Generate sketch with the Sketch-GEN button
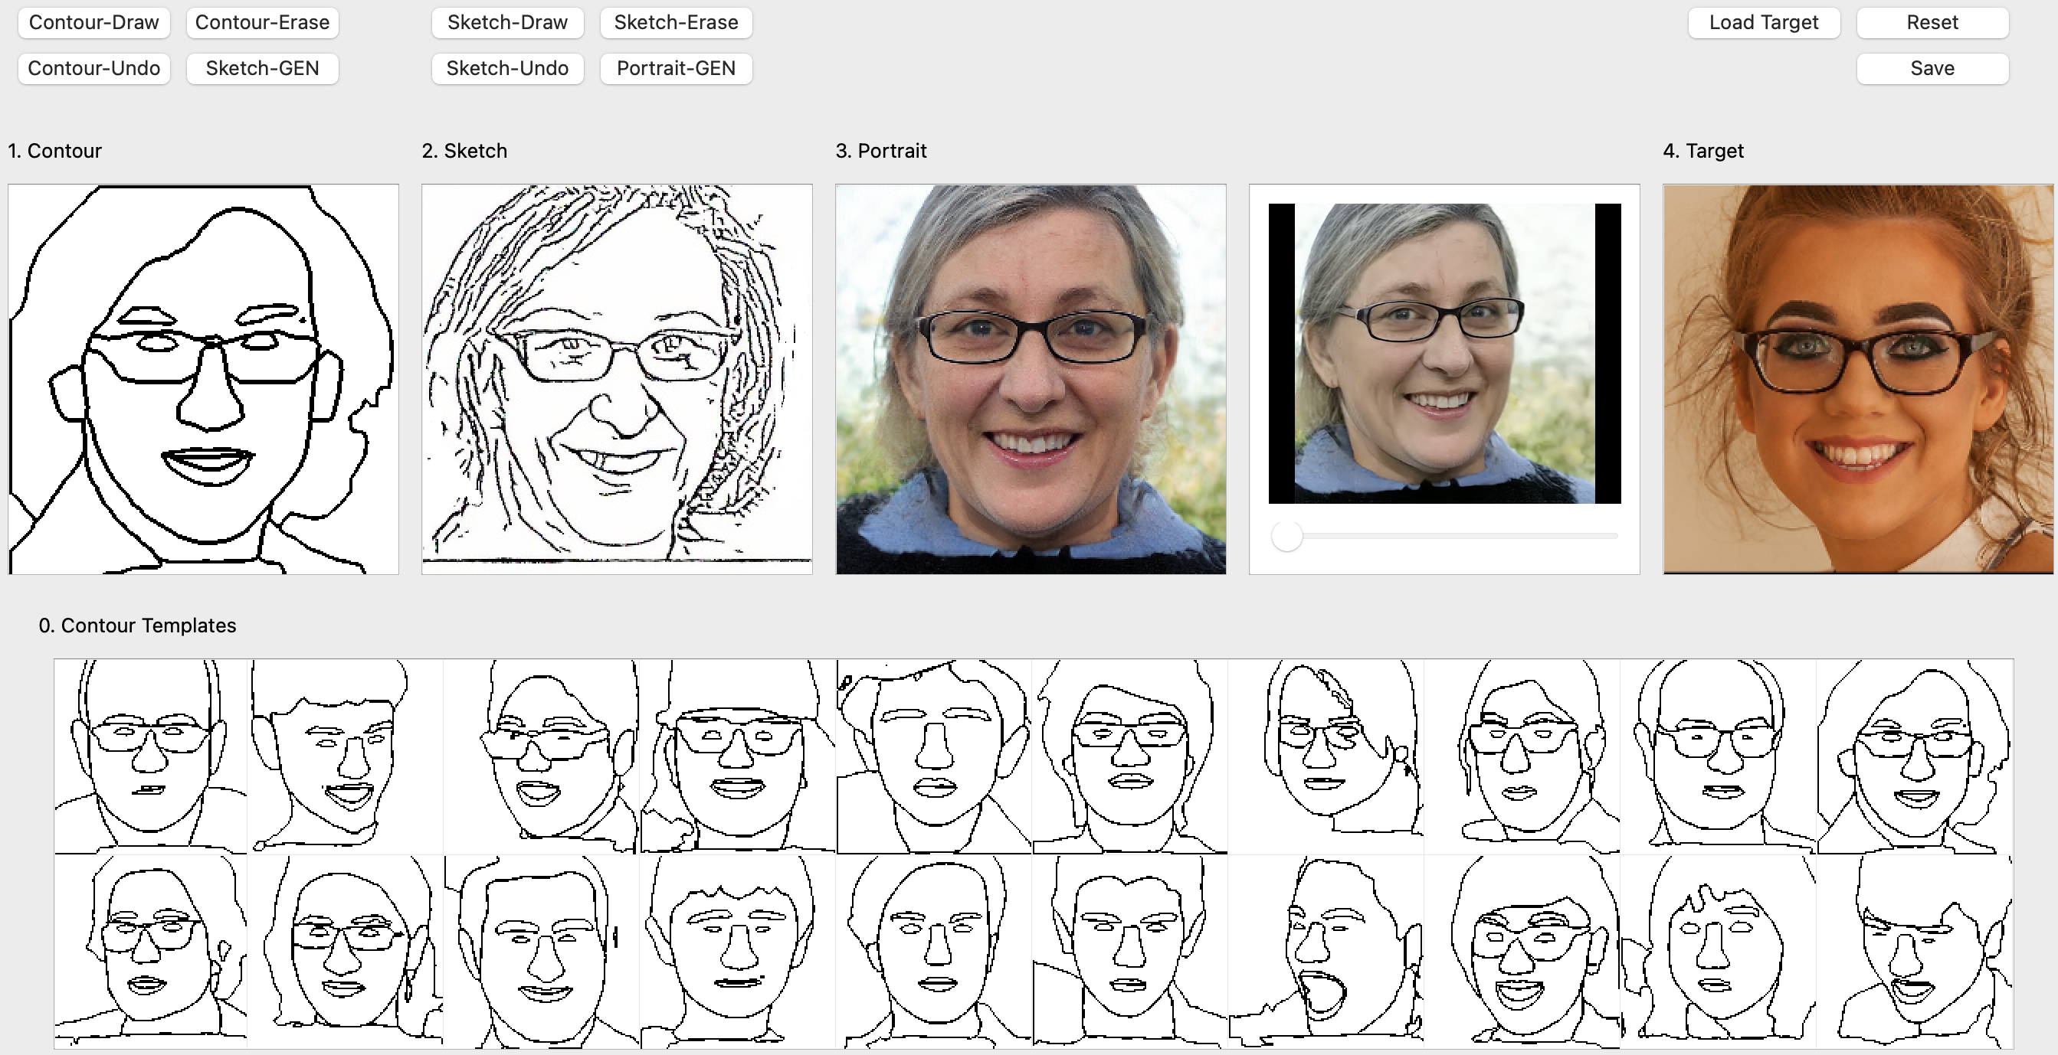 click(x=262, y=69)
